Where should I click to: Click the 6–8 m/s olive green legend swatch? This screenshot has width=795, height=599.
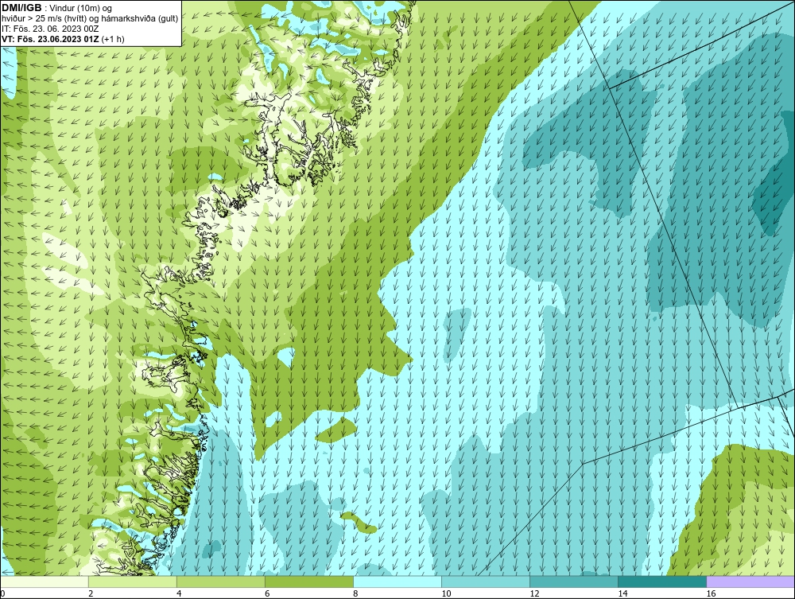(x=308, y=581)
